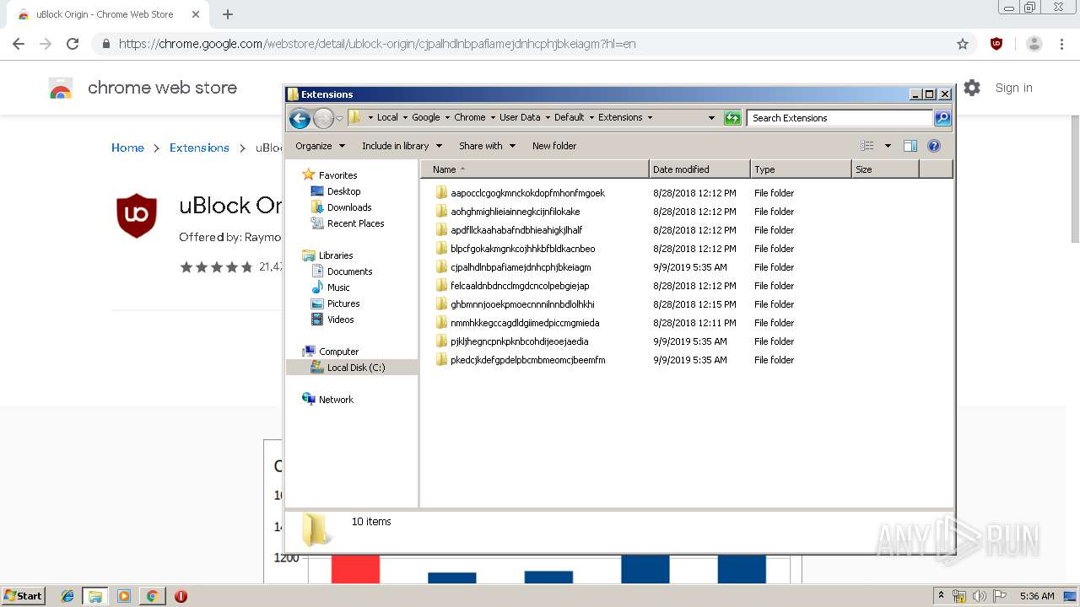The width and height of the screenshot is (1080, 607).
Task: Click the Type column header
Action: 801,169
